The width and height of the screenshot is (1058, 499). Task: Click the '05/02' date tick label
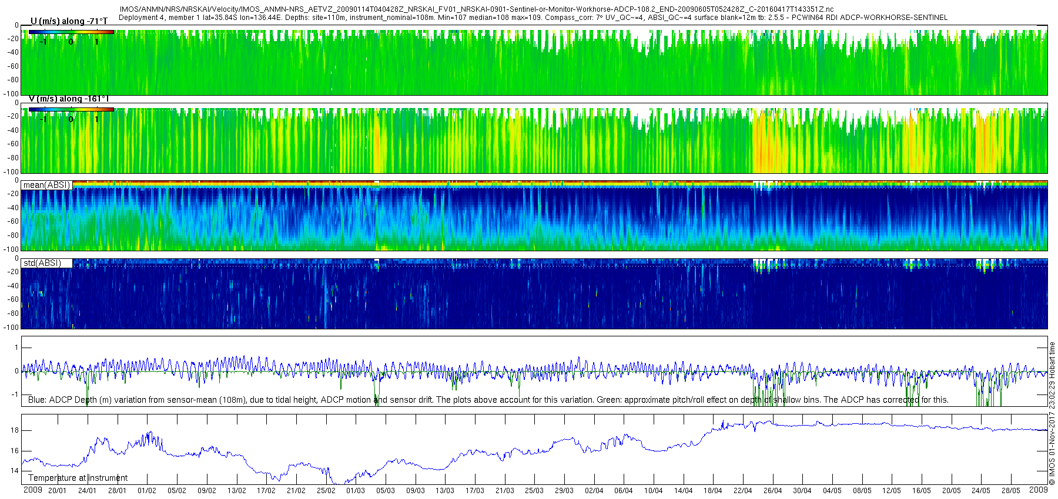click(177, 491)
